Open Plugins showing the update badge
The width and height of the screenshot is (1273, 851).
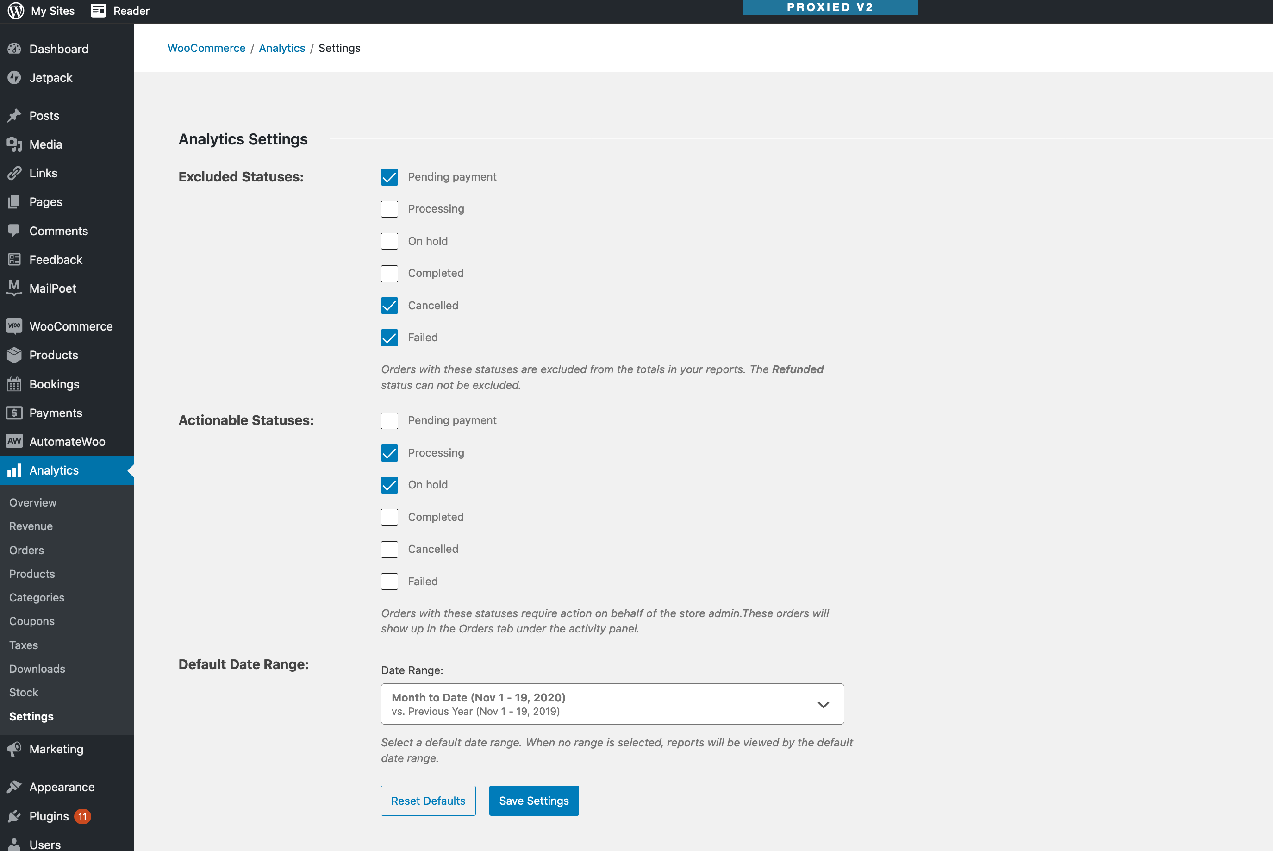pos(48,816)
